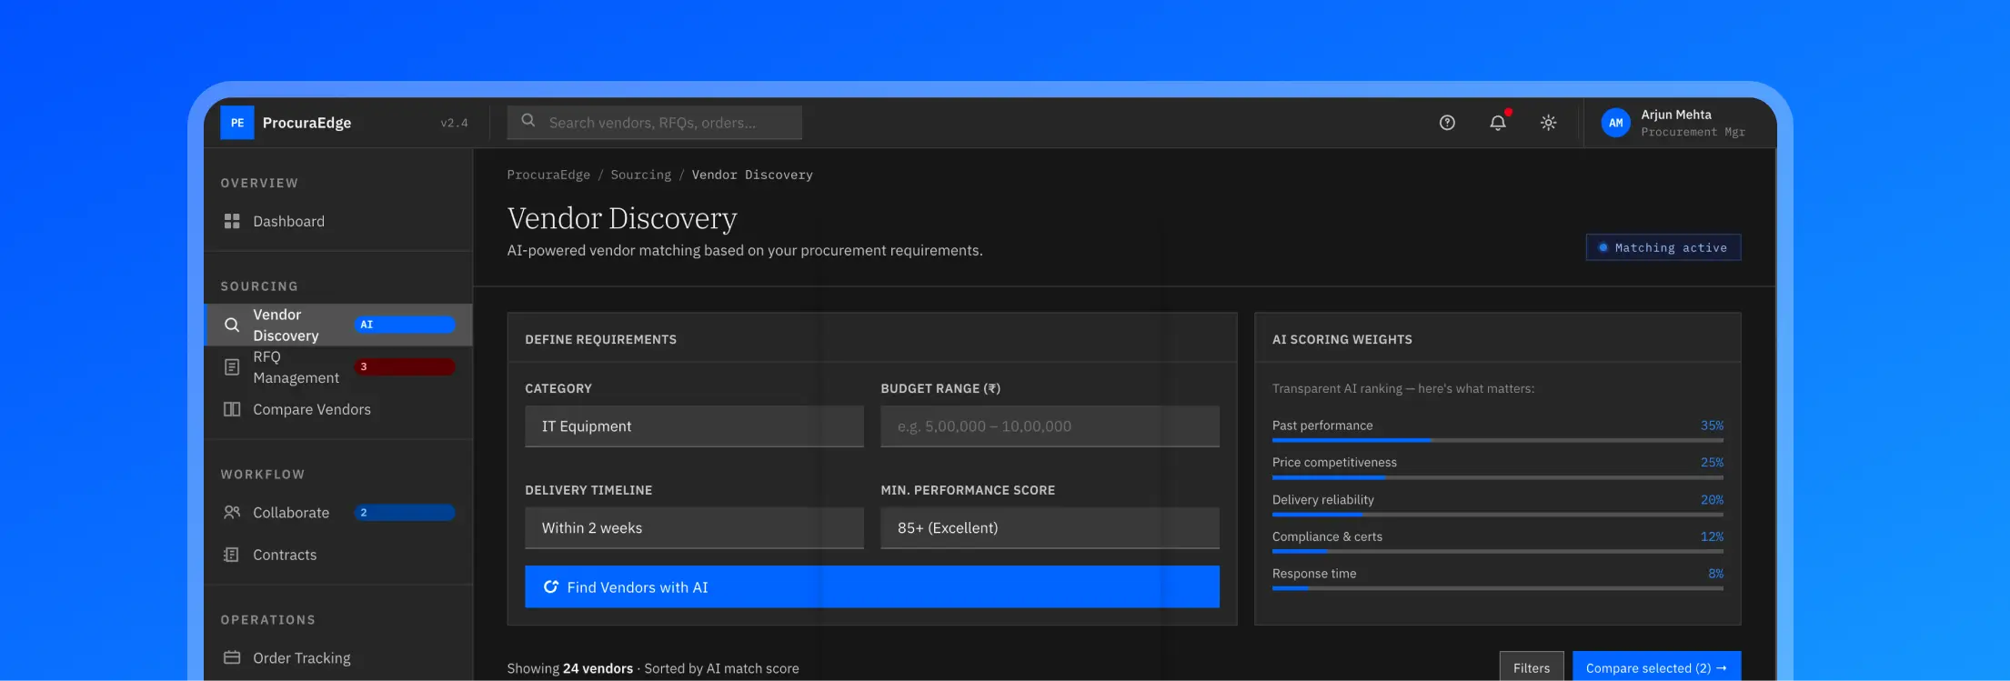This screenshot has width=2010, height=681.
Task: Click Find Vendors with AI button
Action: coord(872,587)
